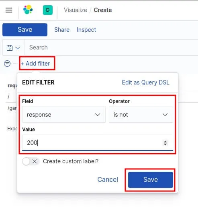Open the Inspect menu item

tap(86, 30)
